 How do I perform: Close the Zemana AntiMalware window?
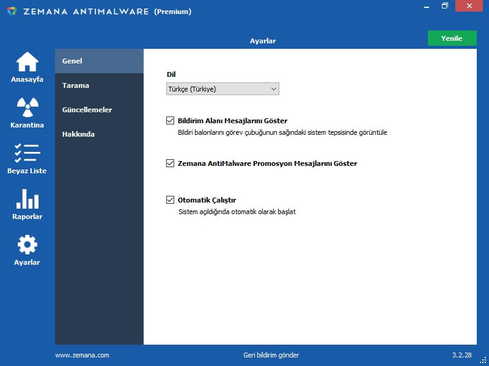(x=469, y=6)
